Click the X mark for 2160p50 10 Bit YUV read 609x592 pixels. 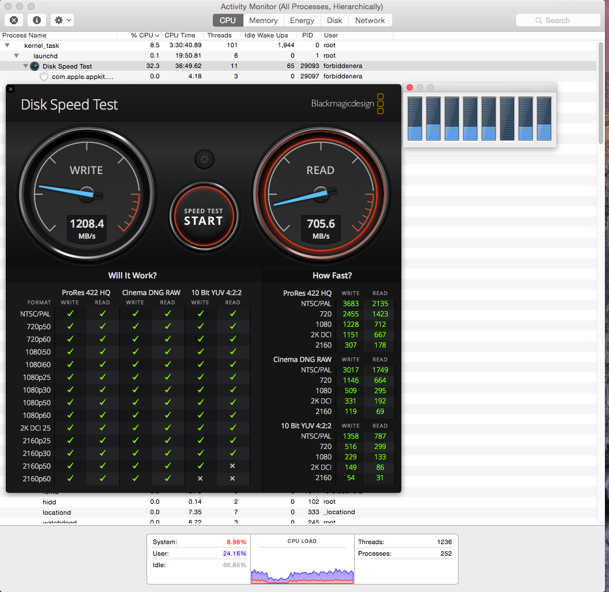[232, 466]
